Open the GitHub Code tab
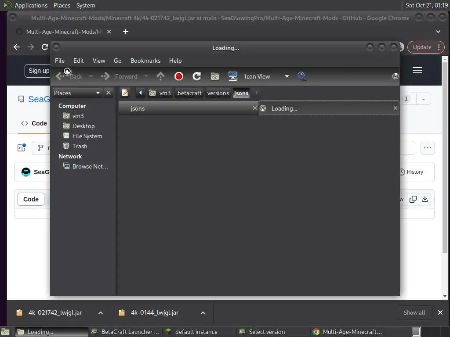The width and height of the screenshot is (450, 337). tap(34, 123)
